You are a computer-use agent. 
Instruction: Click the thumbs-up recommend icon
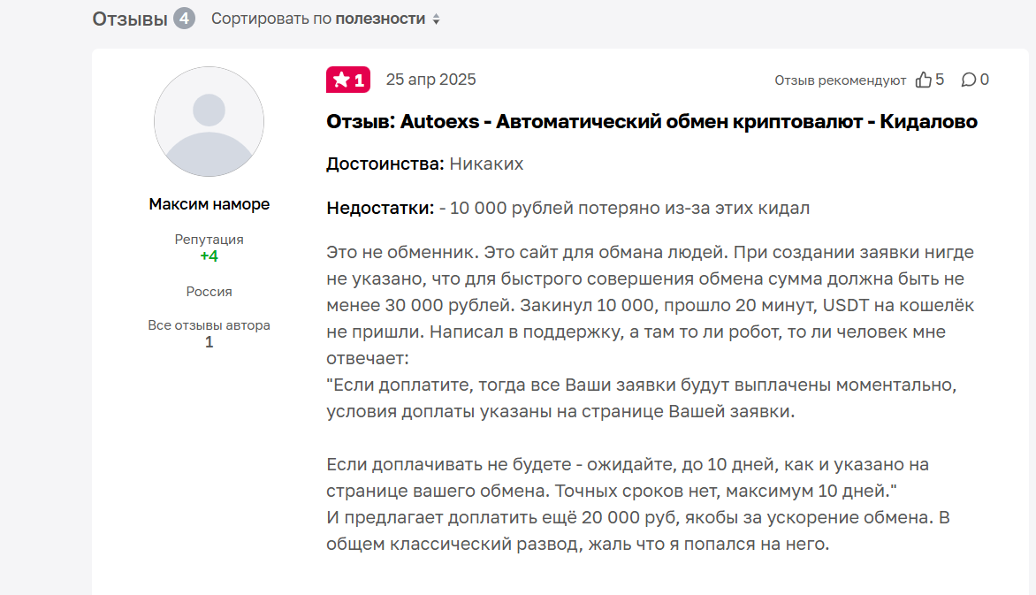point(923,80)
